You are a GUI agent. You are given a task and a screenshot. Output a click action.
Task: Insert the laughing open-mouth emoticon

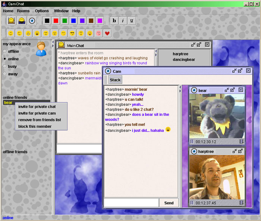point(37,33)
